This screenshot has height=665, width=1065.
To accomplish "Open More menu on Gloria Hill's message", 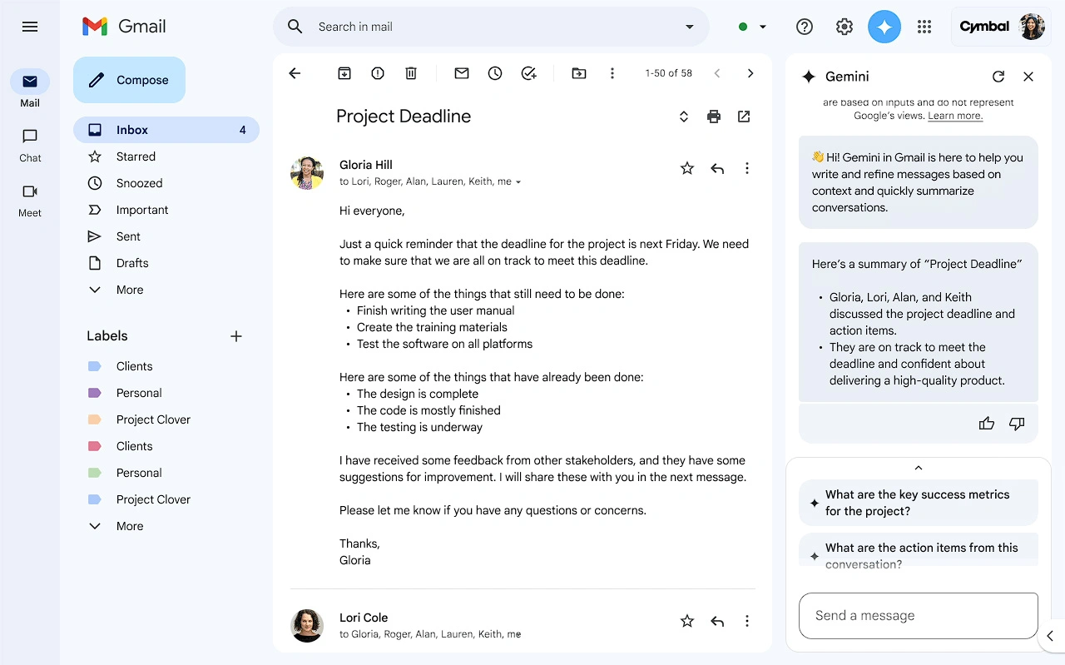I will 747,168.
